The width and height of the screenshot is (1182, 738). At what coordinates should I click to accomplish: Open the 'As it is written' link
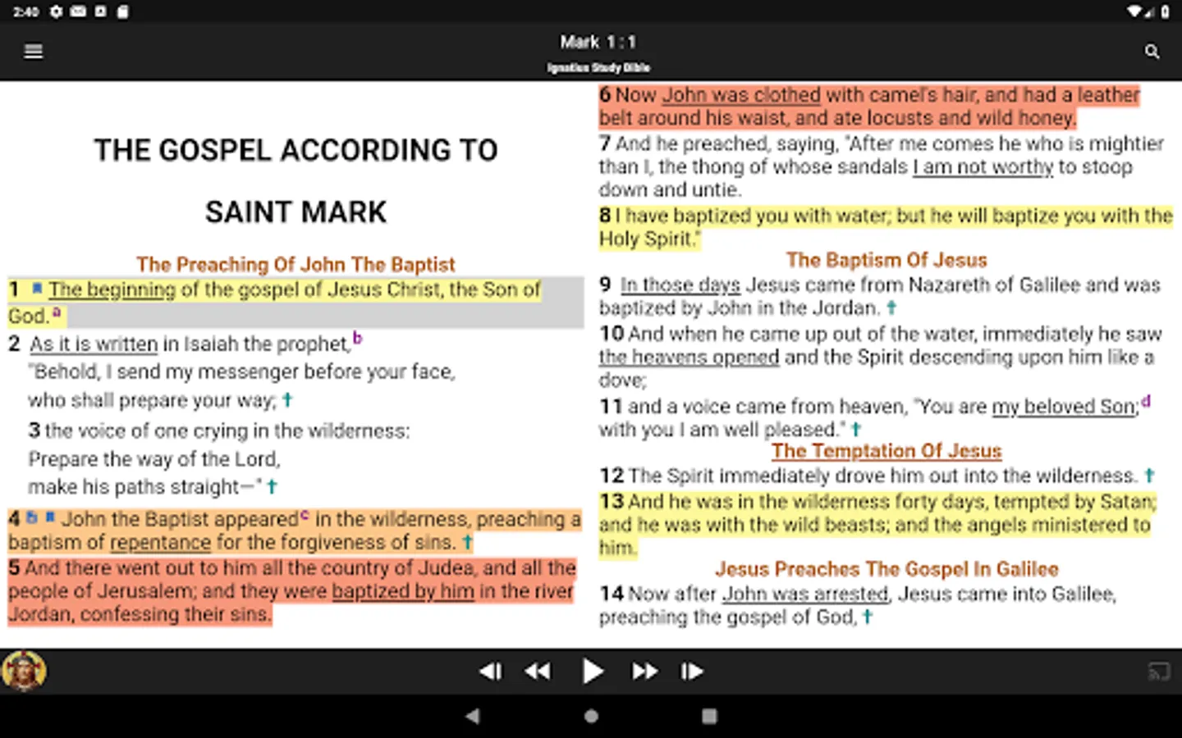coord(94,344)
